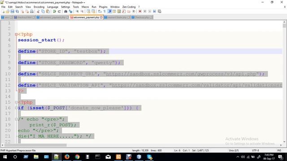The width and height of the screenshot is (287, 161).
Task: Start macro recording with the red record icon
Action: (140, 11)
